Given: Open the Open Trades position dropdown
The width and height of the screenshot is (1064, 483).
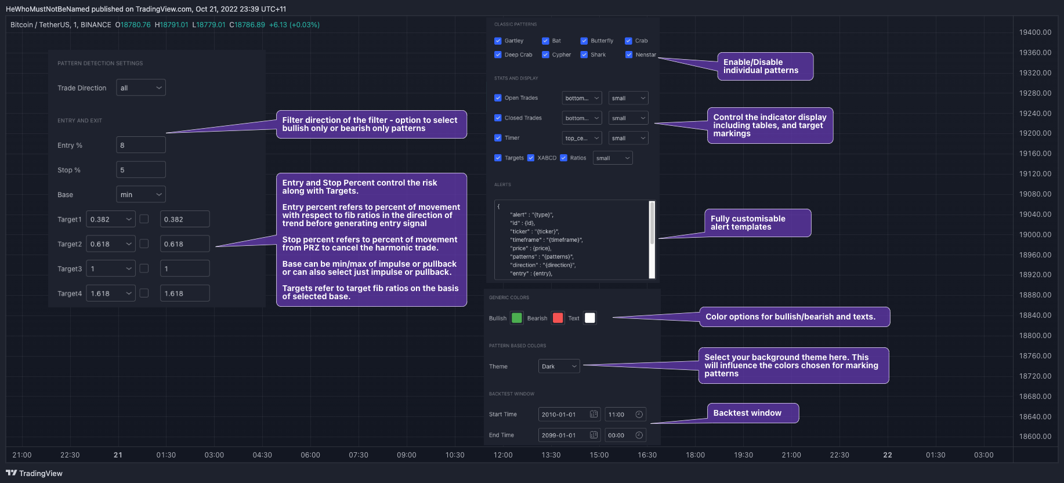Looking at the screenshot, I should click(x=582, y=98).
